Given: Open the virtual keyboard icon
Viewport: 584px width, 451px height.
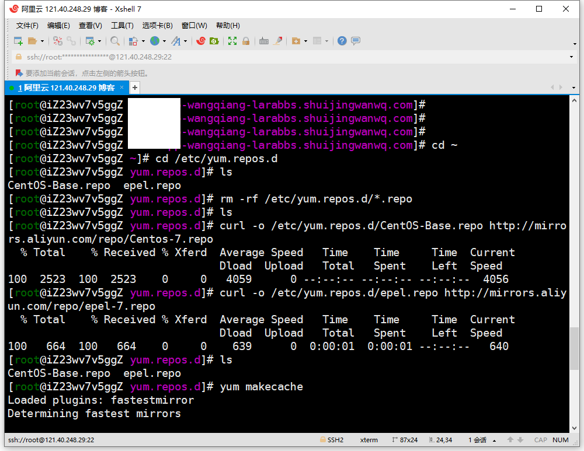Looking at the screenshot, I should (264, 41).
